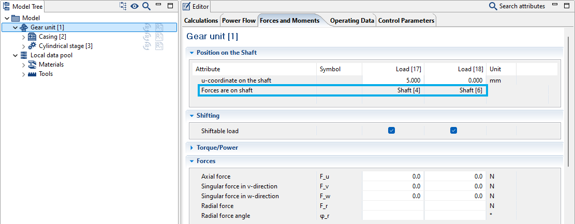Image resolution: width=575 pixels, height=224 pixels.
Task: Select the Tools item icon
Action: [x=32, y=74]
